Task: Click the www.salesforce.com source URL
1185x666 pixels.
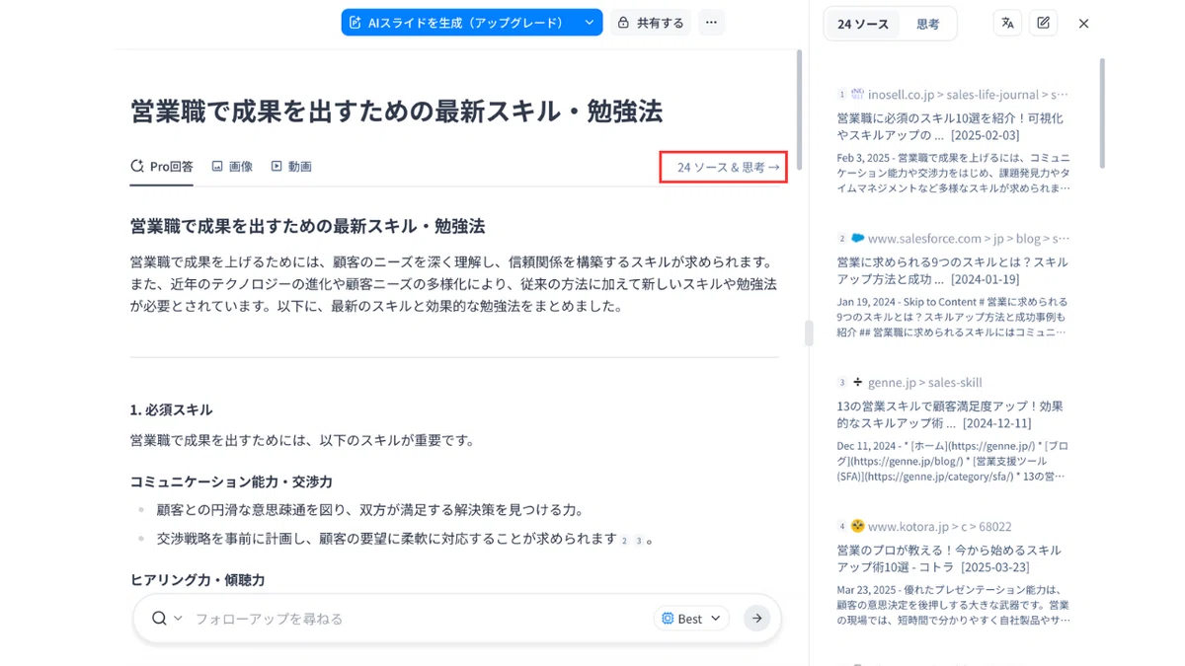Action: pos(969,239)
